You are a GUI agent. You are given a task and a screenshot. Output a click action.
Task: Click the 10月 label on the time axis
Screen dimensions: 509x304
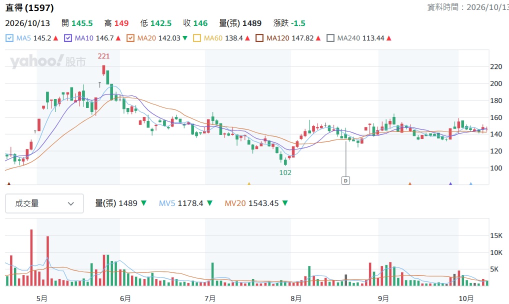coord(466,298)
